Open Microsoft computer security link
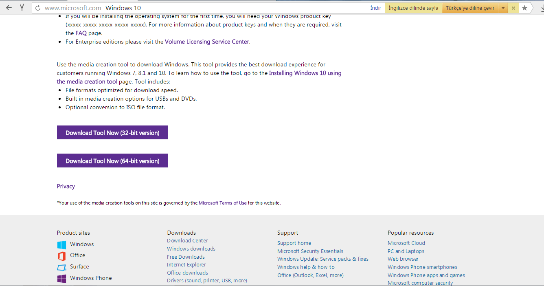Image resolution: width=544 pixels, height=286 pixels. [420, 283]
